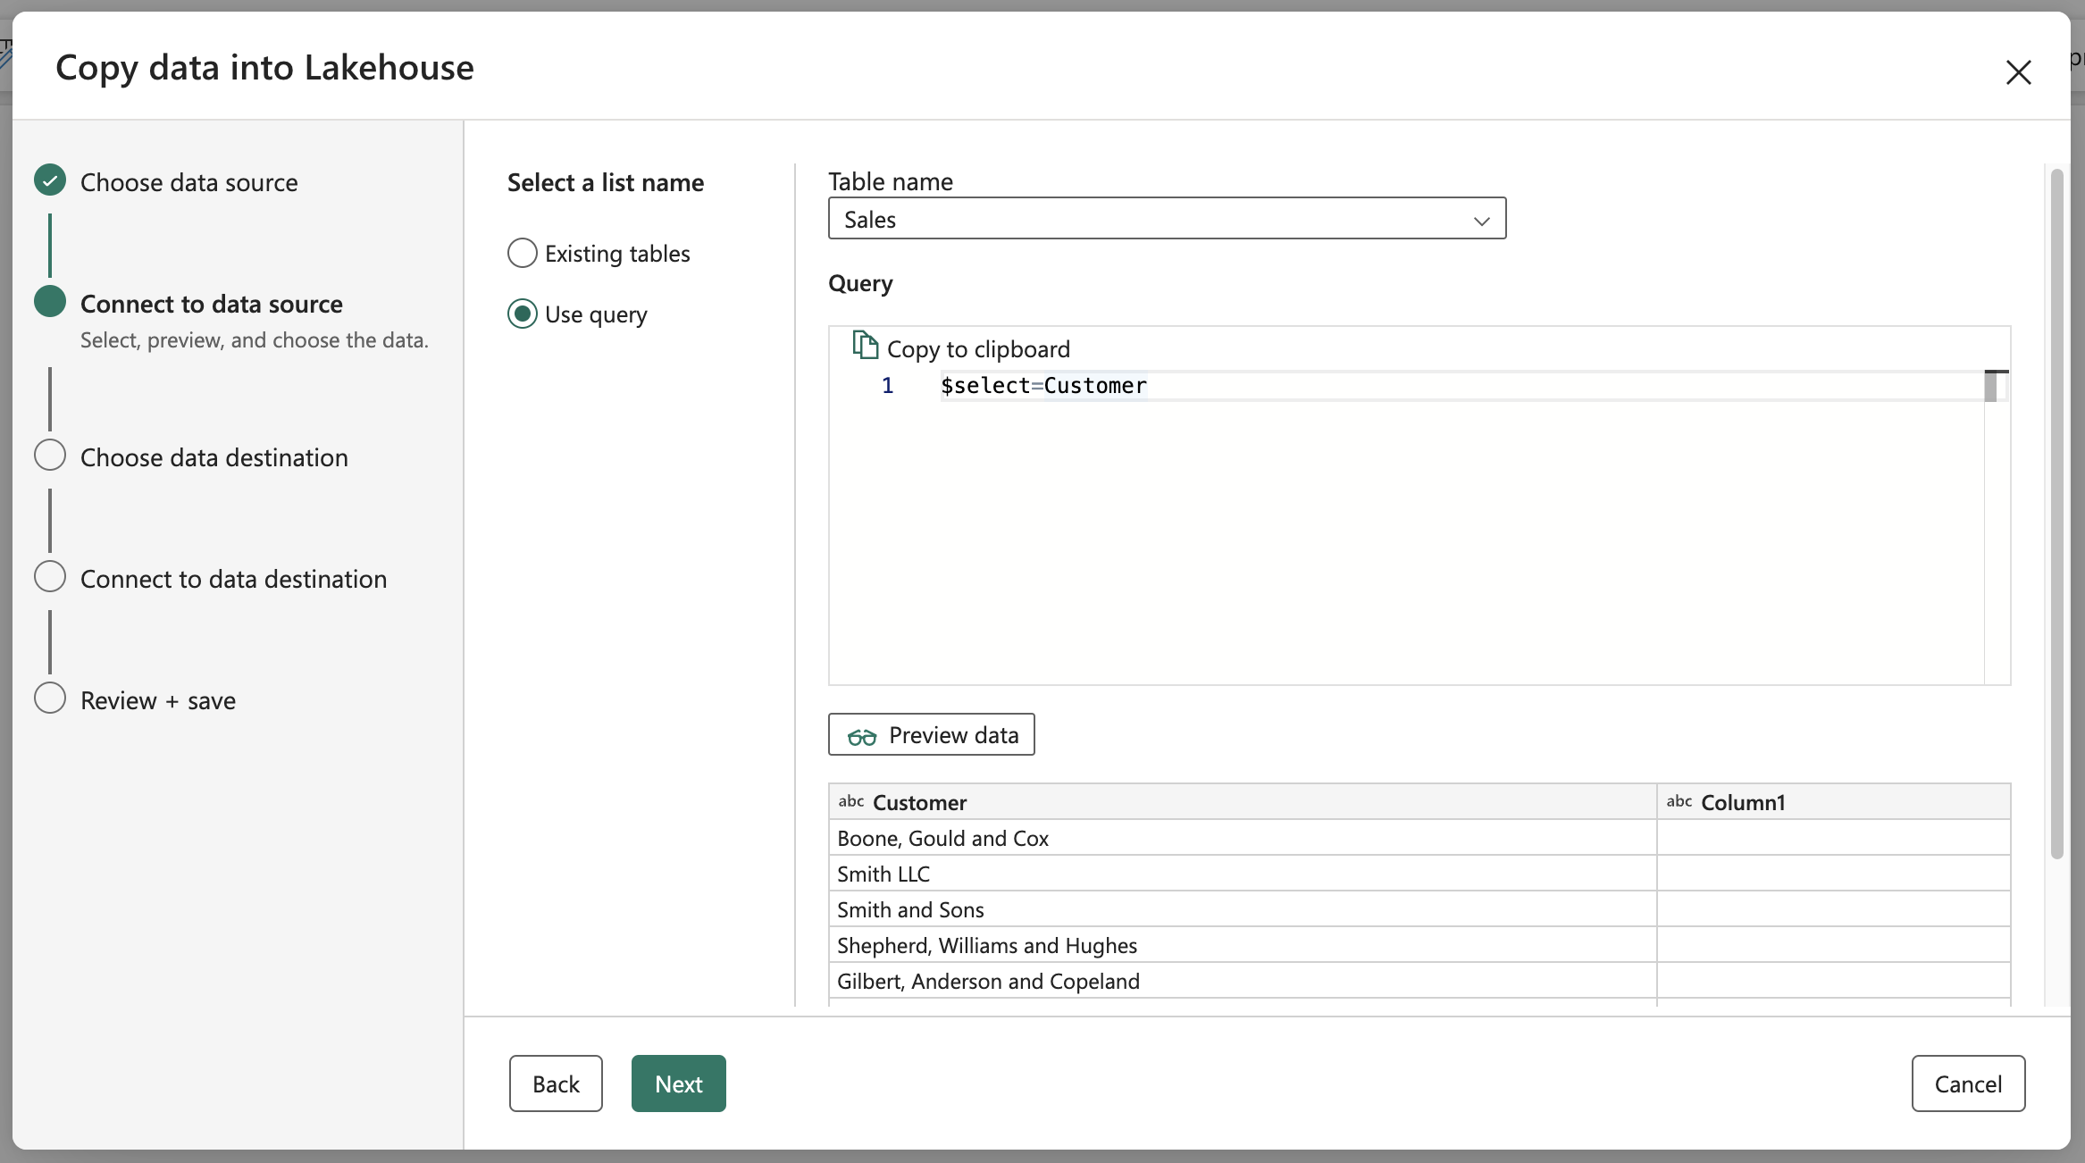Click the Review and save step icon

(49, 698)
